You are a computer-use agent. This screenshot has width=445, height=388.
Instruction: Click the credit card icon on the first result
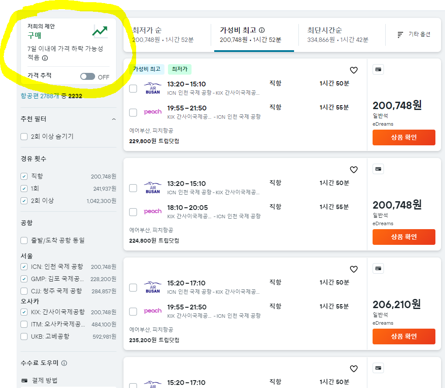coord(378,69)
